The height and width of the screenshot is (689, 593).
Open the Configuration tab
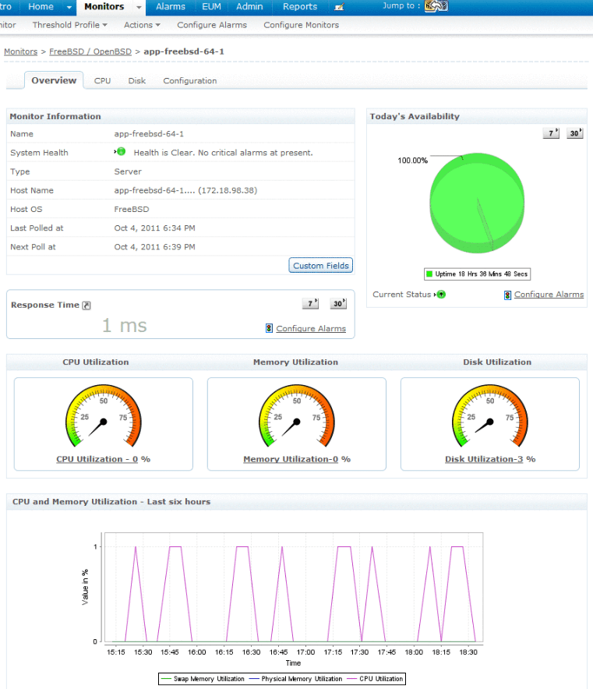coord(189,80)
